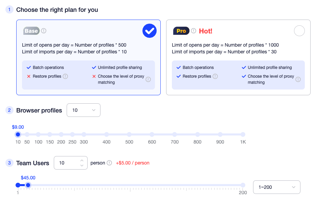316x202 pixels.
Task: Increase Team Users with up arrow
Action: (82, 160)
